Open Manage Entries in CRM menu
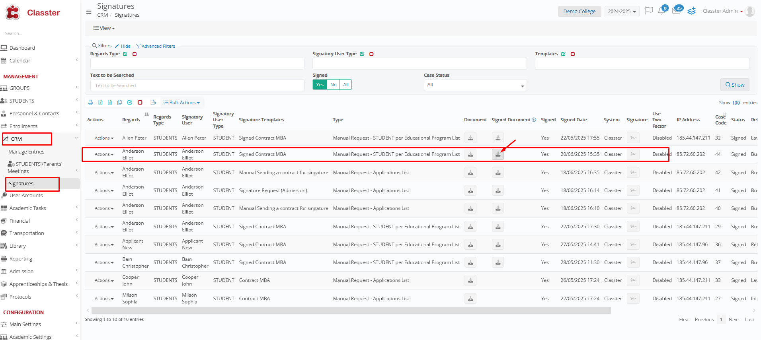This screenshot has height=340, width=761. pyautogui.click(x=26, y=152)
